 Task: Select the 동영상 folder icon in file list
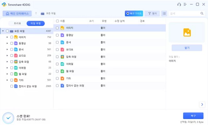[x=62, y=35]
